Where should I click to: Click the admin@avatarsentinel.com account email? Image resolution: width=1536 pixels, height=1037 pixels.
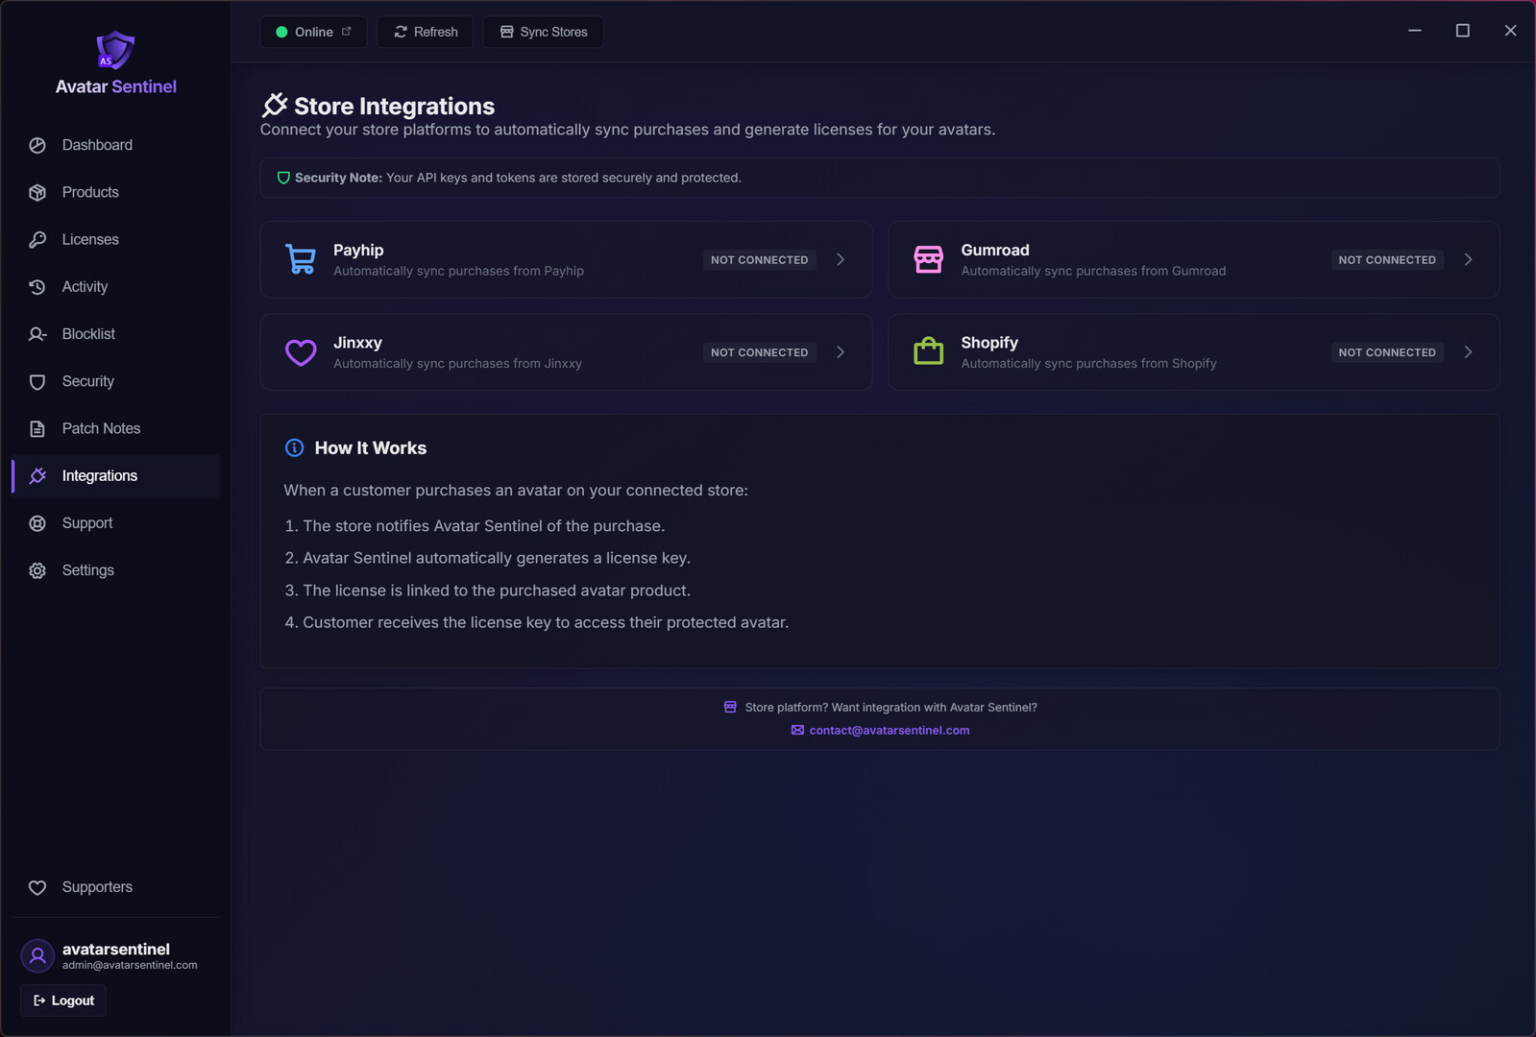click(130, 965)
